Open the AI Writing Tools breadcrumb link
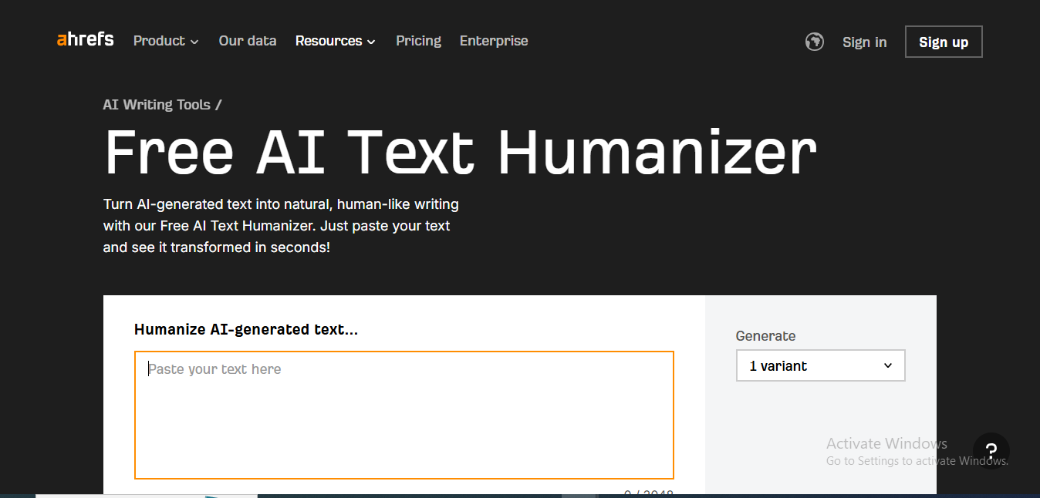Screen dimensions: 1040x498 coord(156,104)
